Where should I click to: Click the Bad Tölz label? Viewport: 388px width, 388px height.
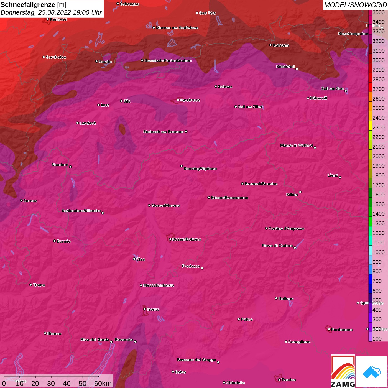pyautogui.click(x=207, y=13)
